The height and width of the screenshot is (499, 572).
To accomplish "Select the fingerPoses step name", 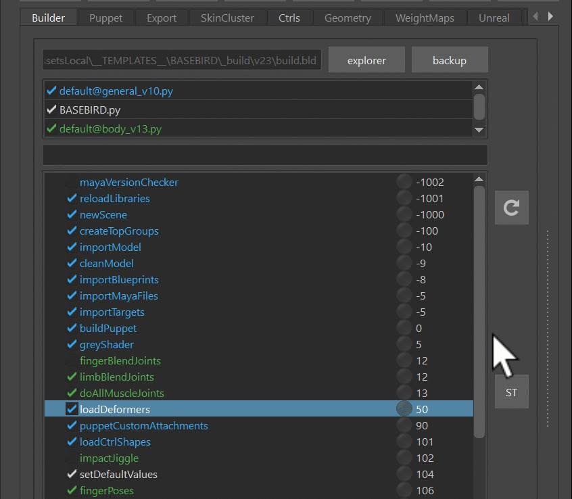I will pyautogui.click(x=107, y=491).
